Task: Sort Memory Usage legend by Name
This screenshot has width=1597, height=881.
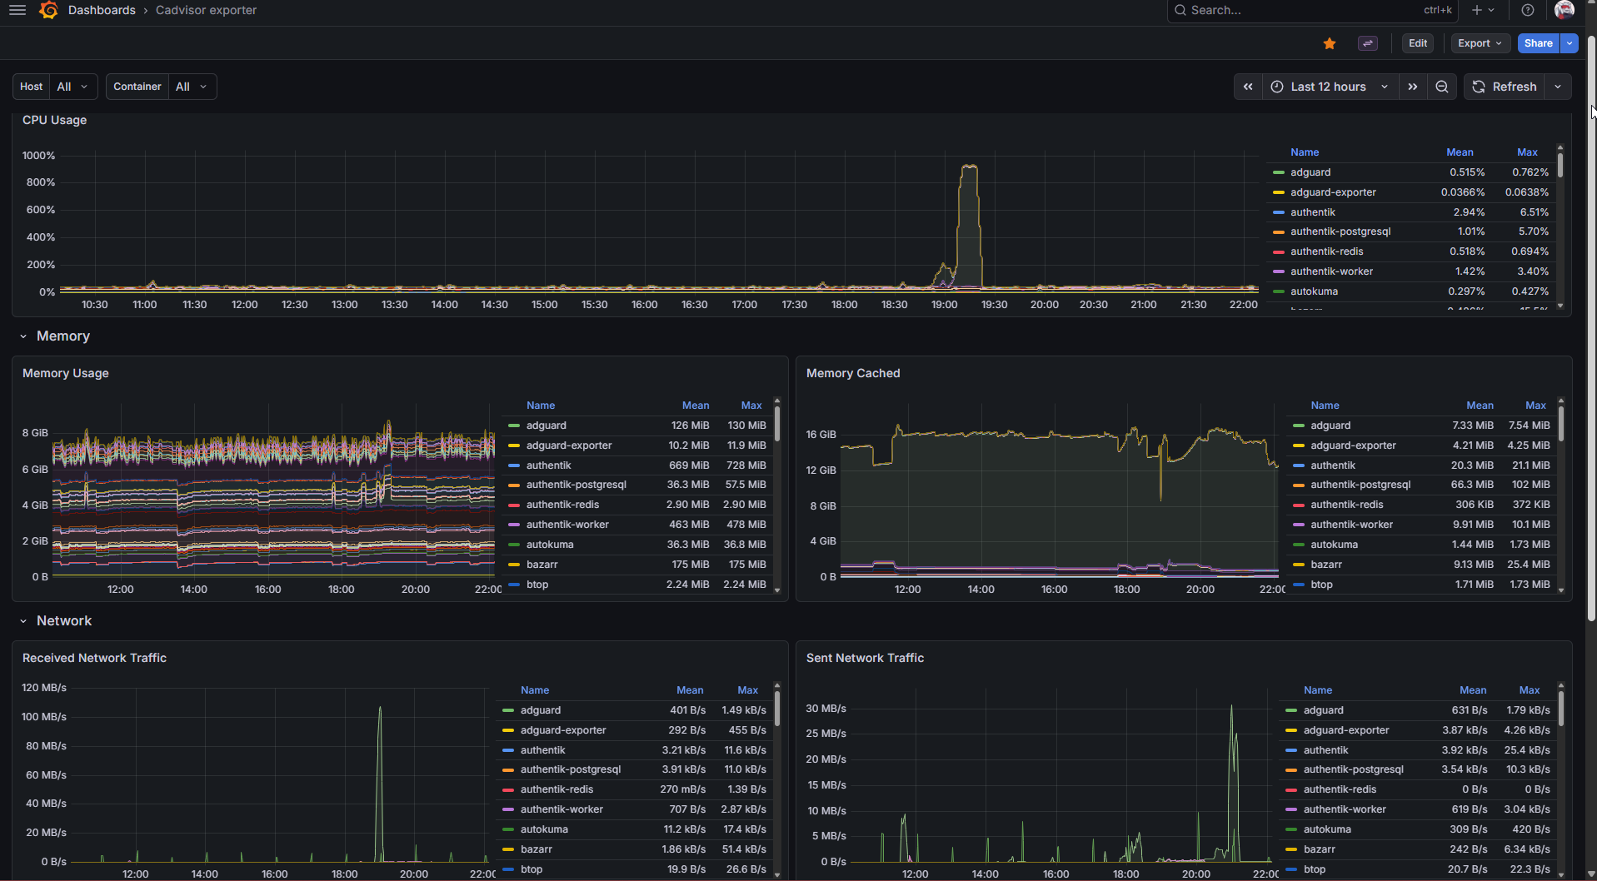Action: [541, 406]
